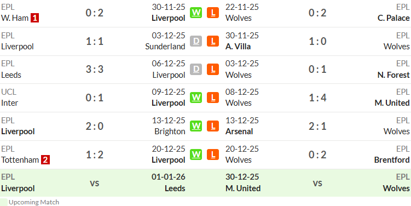Select the Sunderland team name
Screen dimensions: 411x206
point(165,47)
